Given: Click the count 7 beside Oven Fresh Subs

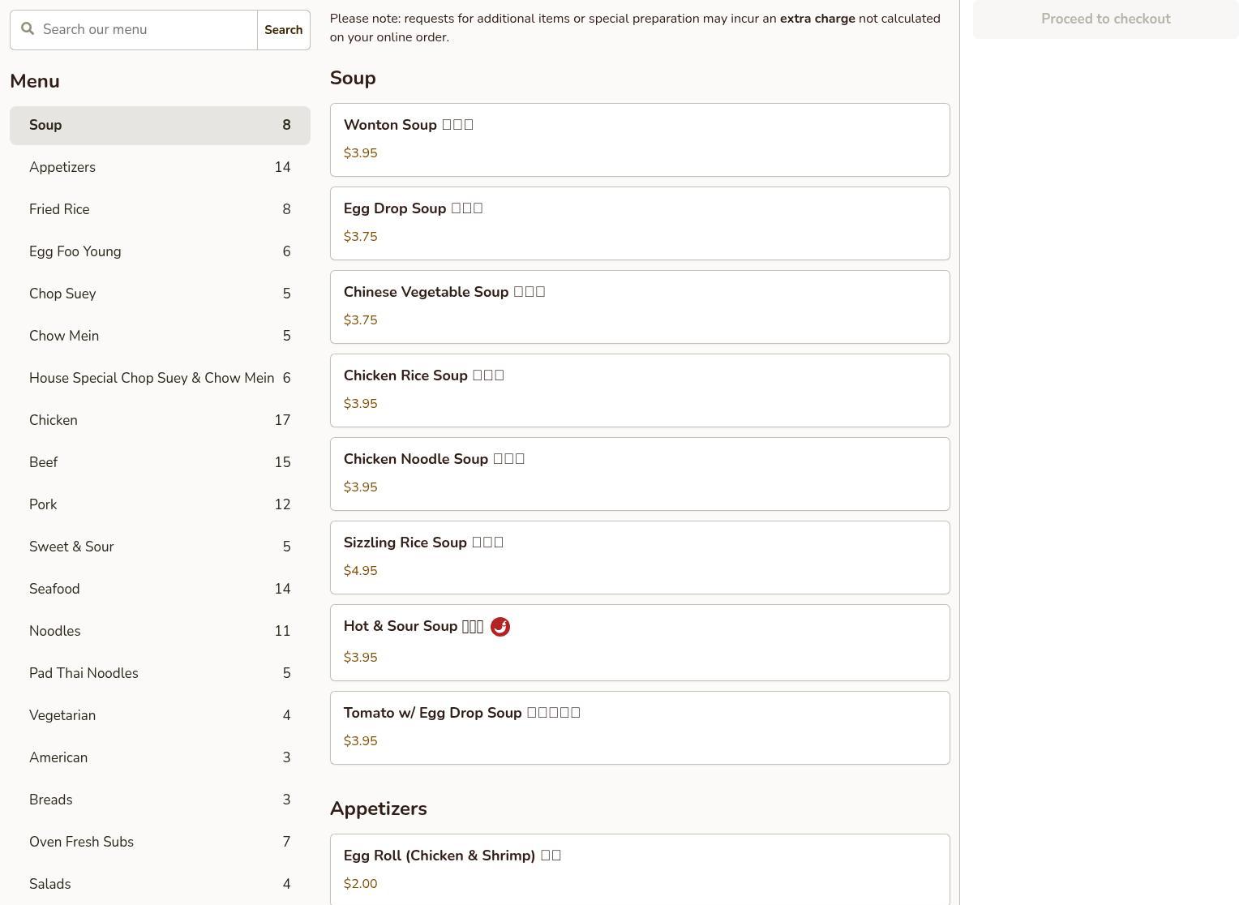Looking at the screenshot, I should pos(286,843).
